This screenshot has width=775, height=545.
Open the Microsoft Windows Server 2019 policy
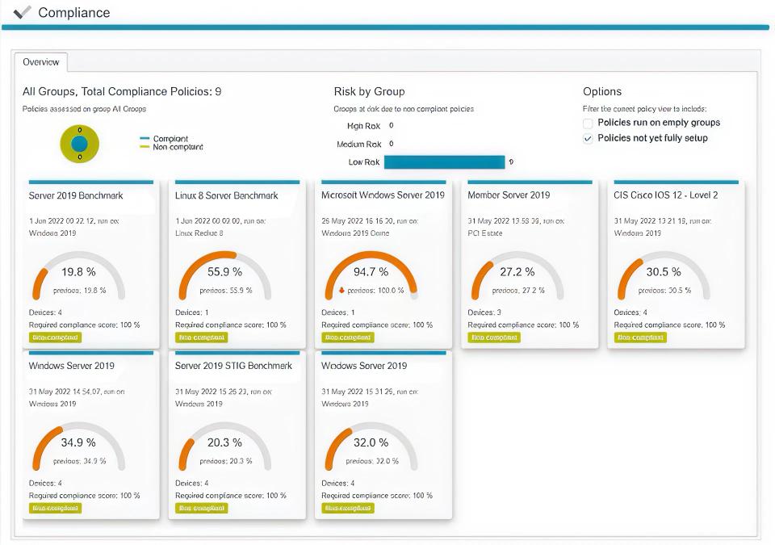[x=383, y=195]
